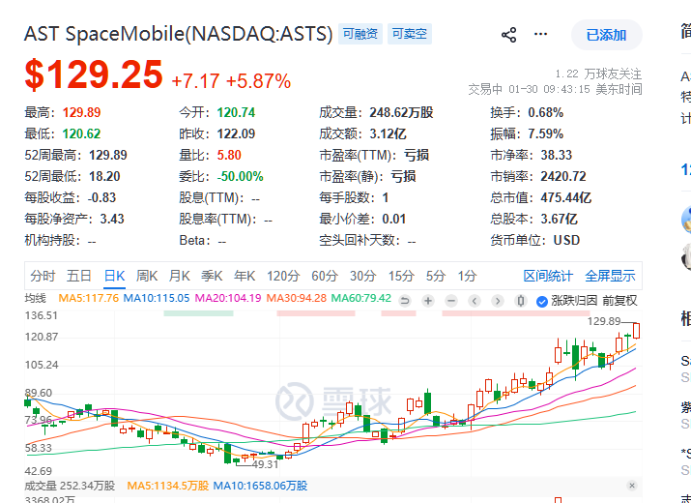
Task: Zoom out chart with minus icon
Action: click(451, 301)
